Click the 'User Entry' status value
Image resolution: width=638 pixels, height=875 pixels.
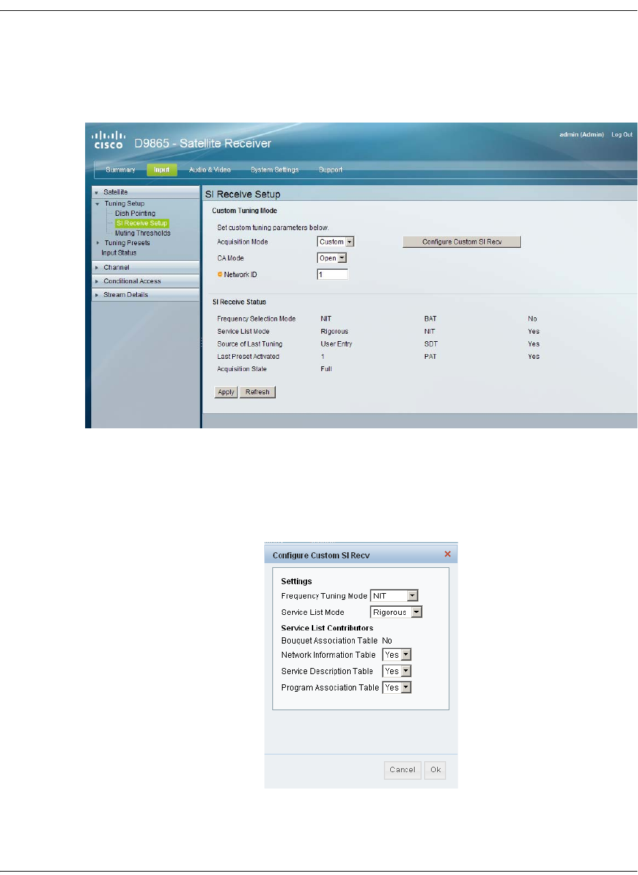[x=336, y=344]
